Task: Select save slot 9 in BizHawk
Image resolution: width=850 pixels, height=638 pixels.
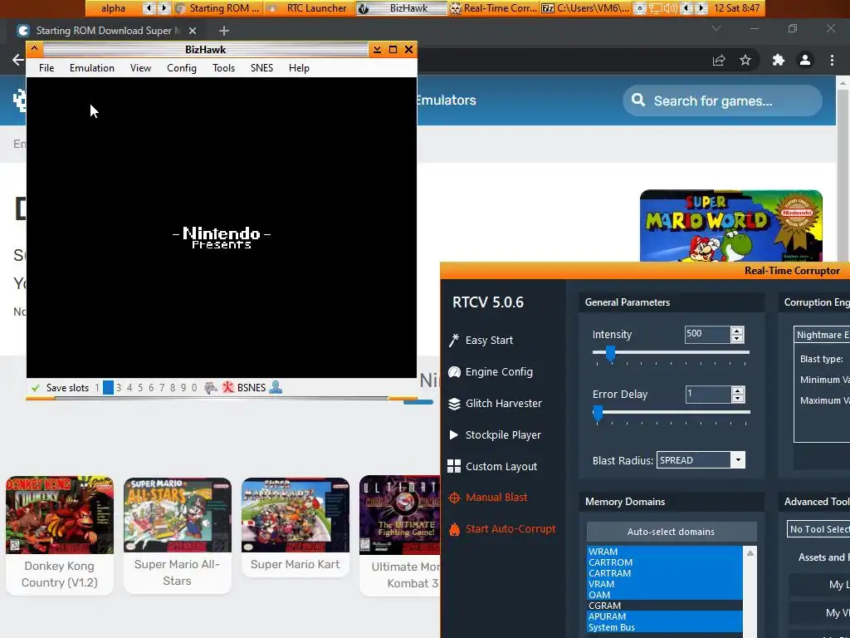Action: pyautogui.click(x=183, y=388)
